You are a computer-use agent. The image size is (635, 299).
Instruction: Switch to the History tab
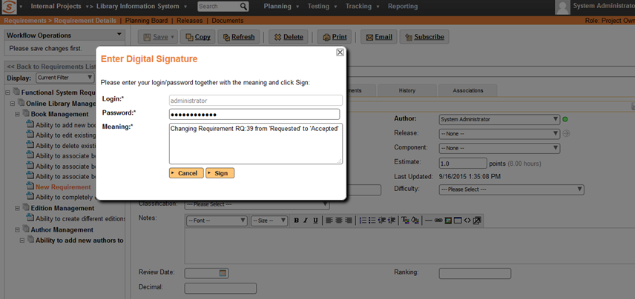pyautogui.click(x=407, y=90)
